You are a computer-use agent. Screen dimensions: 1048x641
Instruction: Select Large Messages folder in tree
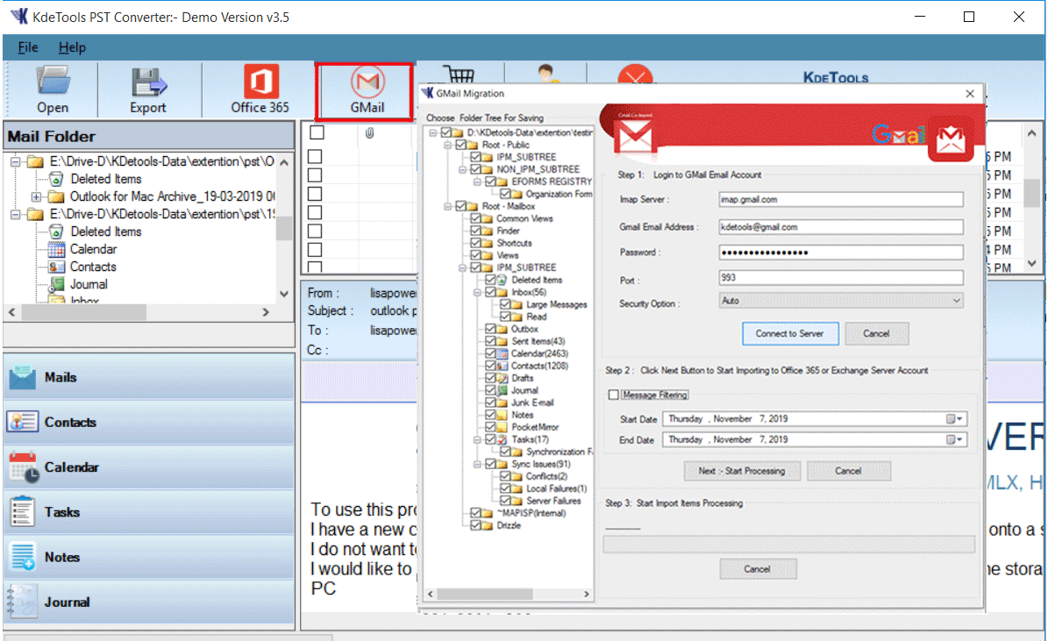(x=556, y=305)
